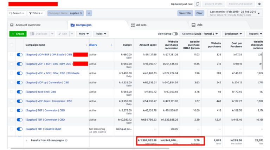The width and height of the screenshot is (270, 150).
Task: Check the select-all campaigns checkbox
Action: tap(12, 45)
